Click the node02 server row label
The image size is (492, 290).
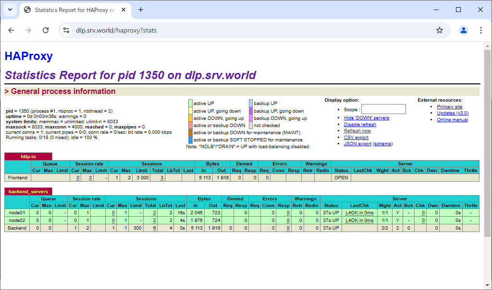pyautogui.click(x=17, y=220)
